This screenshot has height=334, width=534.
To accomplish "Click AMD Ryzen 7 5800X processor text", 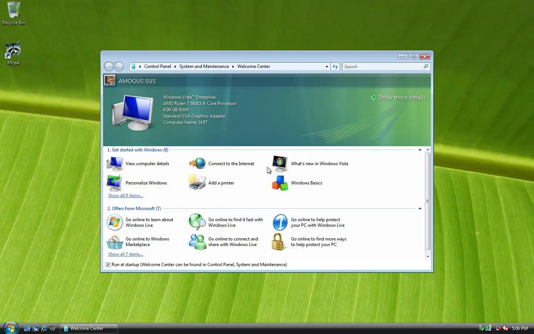I will tap(200, 104).
